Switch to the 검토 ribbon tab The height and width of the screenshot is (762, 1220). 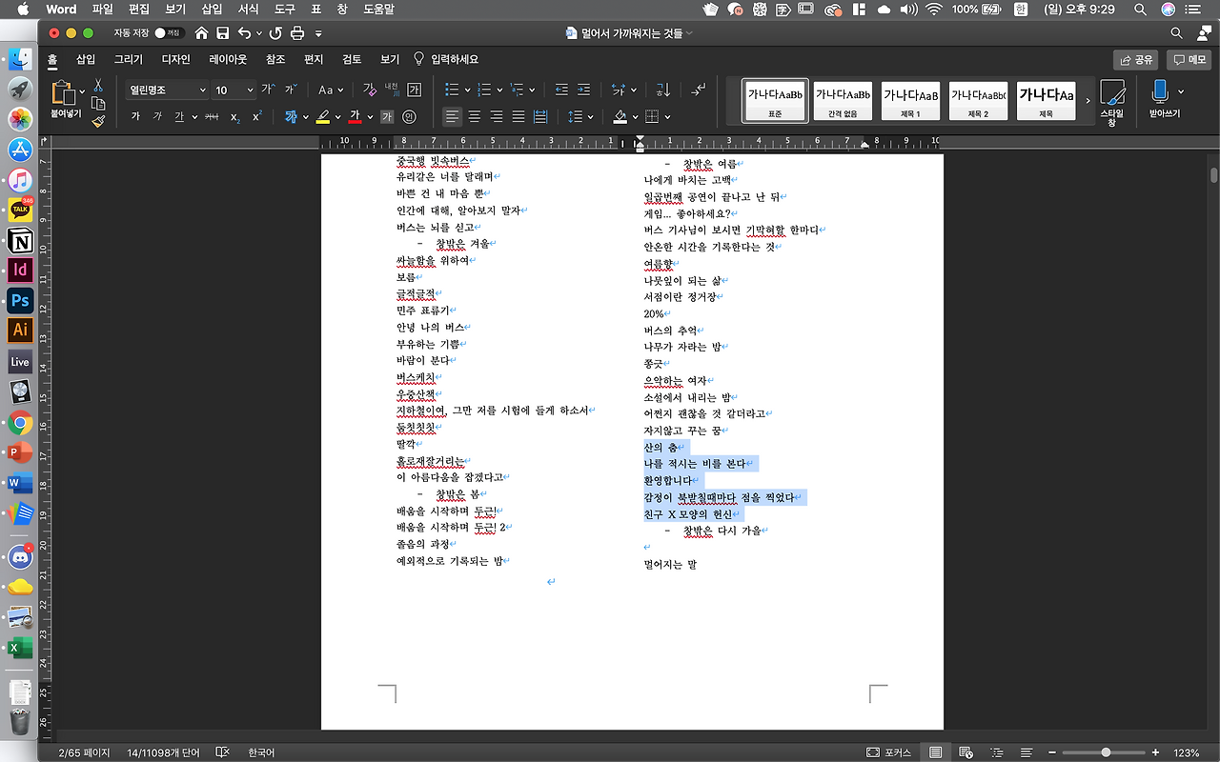tap(351, 58)
